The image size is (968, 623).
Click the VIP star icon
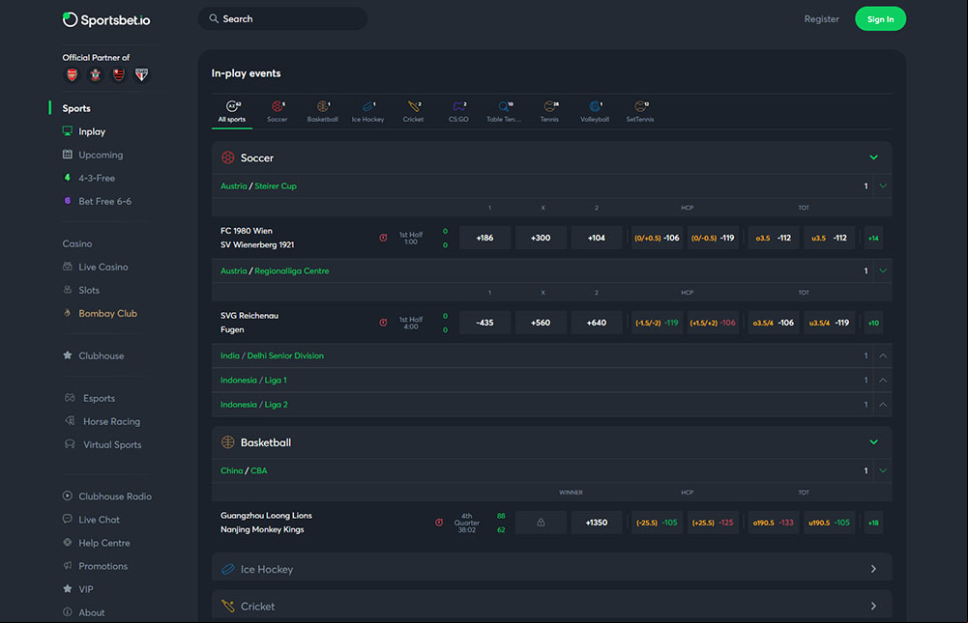[x=68, y=588]
